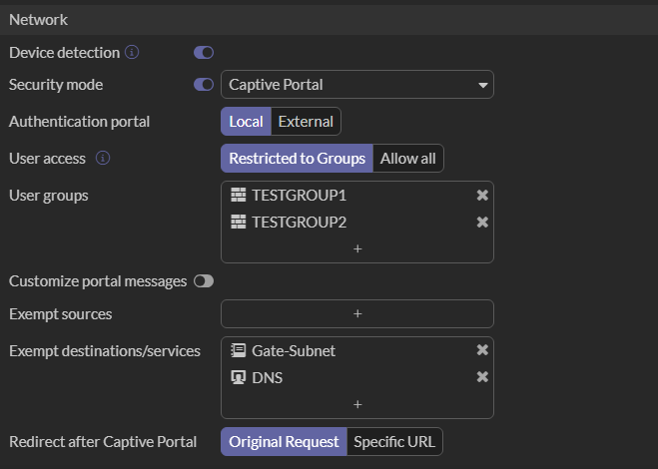This screenshot has height=469, width=658.
Task: Click the TESTGROUP2 group icon
Action: click(238, 222)
